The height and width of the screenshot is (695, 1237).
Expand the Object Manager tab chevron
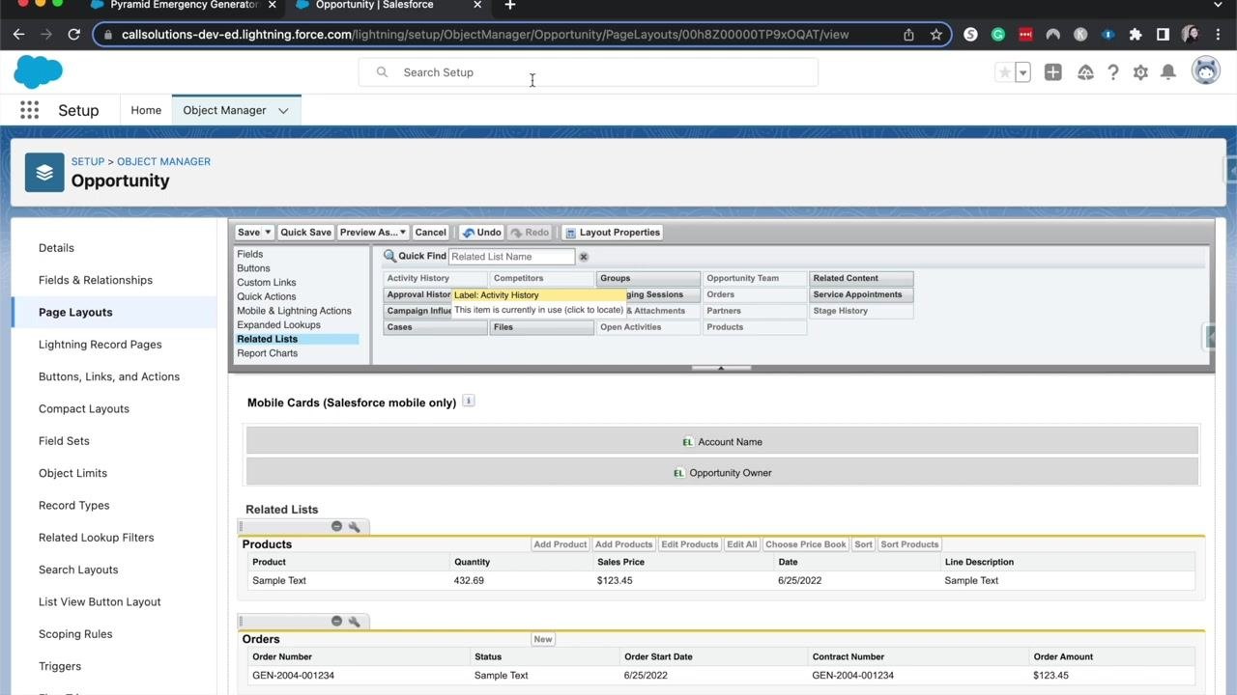[x=283, y=110]
